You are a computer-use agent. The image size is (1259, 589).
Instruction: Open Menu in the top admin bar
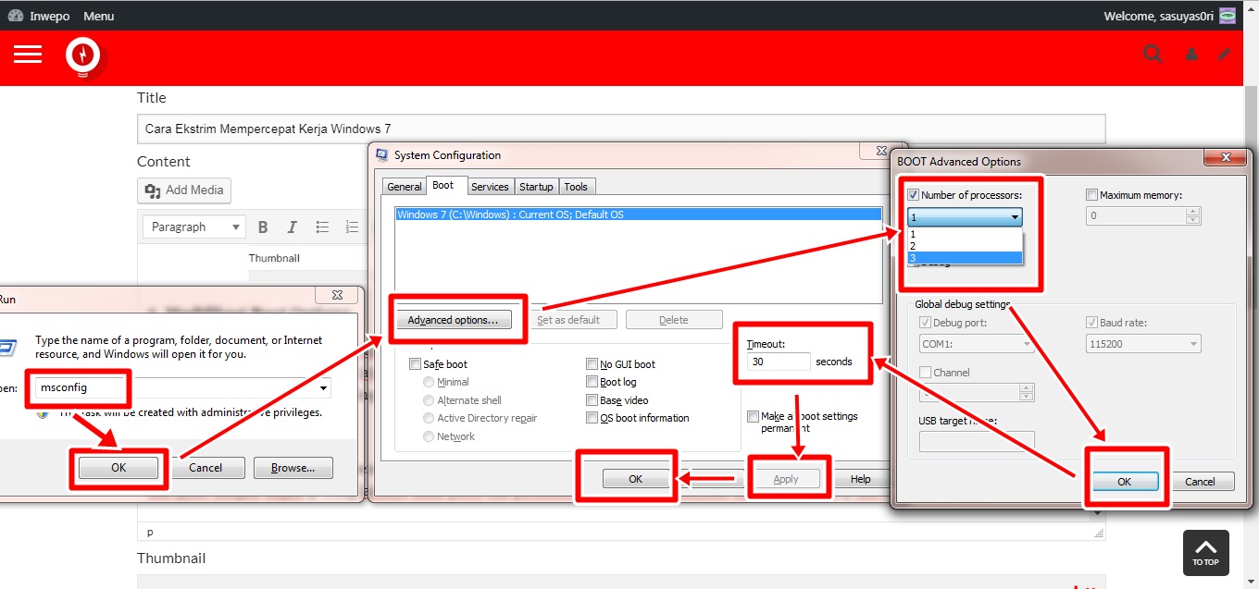coord(99,16)
